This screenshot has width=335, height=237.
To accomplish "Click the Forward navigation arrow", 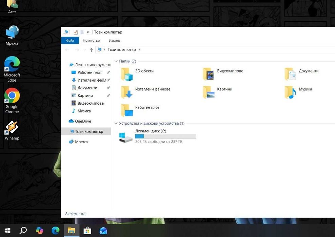I will [x=77, y=50].
